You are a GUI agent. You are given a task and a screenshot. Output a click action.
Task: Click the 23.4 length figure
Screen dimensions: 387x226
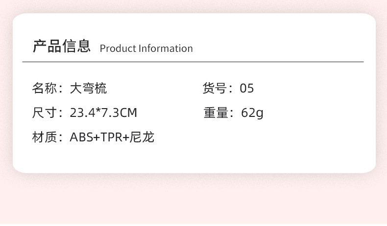82,113
